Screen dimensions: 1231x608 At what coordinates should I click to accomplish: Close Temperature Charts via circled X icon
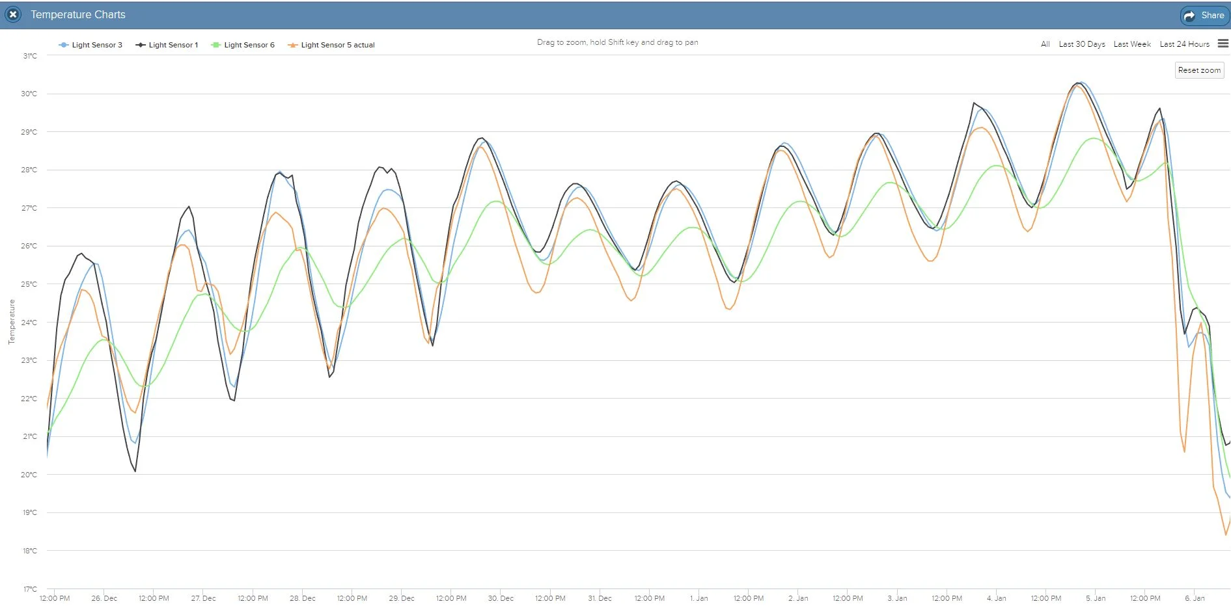pos(12,14)
